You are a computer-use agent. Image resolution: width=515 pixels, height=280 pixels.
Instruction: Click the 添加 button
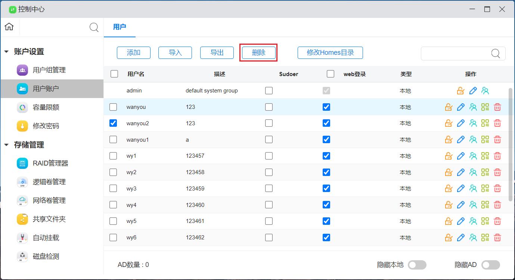[x=134, y=53]
